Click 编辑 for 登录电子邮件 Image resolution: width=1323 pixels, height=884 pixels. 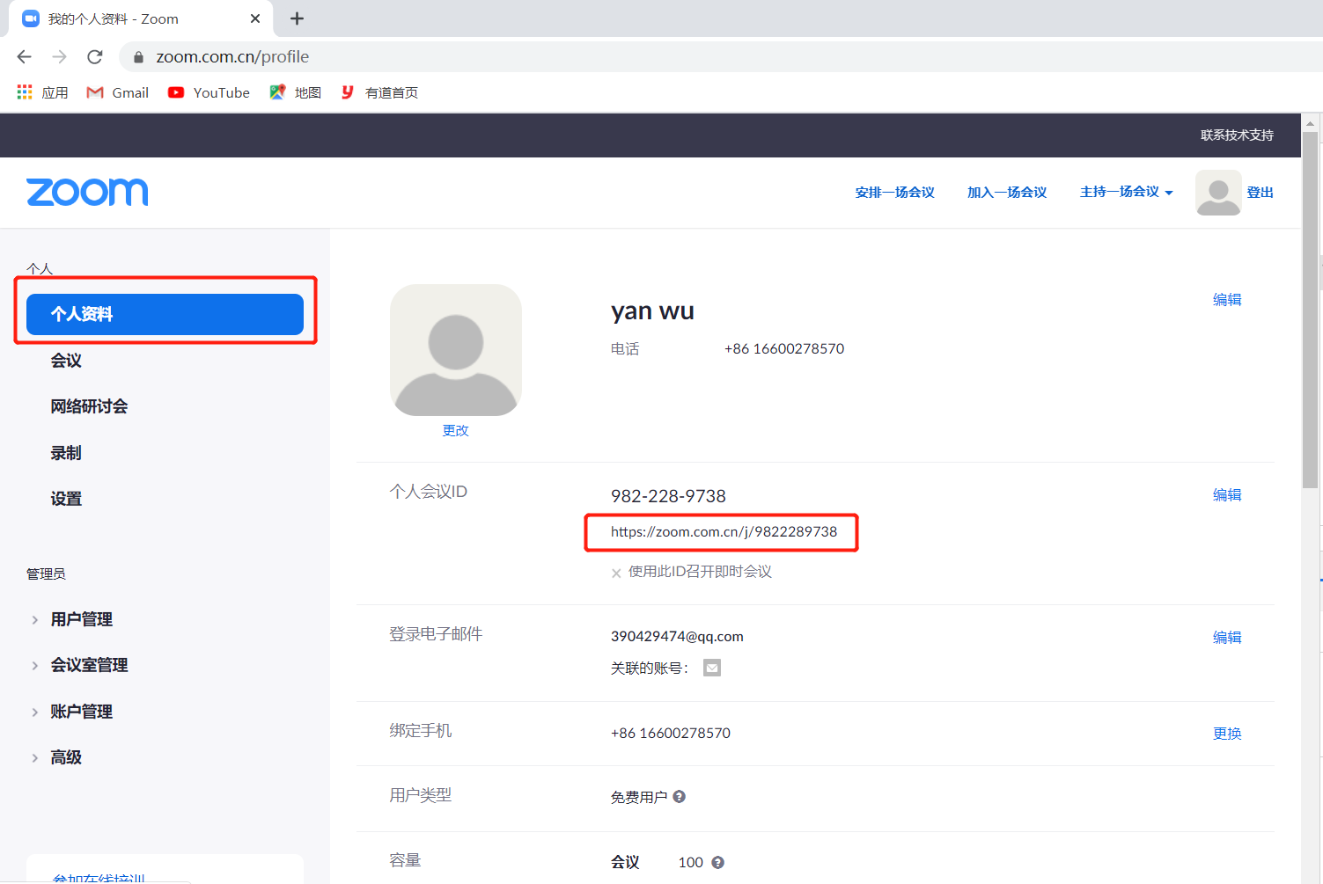pos(1227,638)
